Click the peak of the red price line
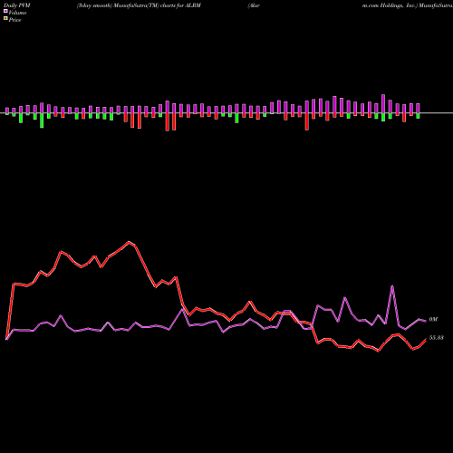This screenshot has width=453, height=453. pos(129,242)
